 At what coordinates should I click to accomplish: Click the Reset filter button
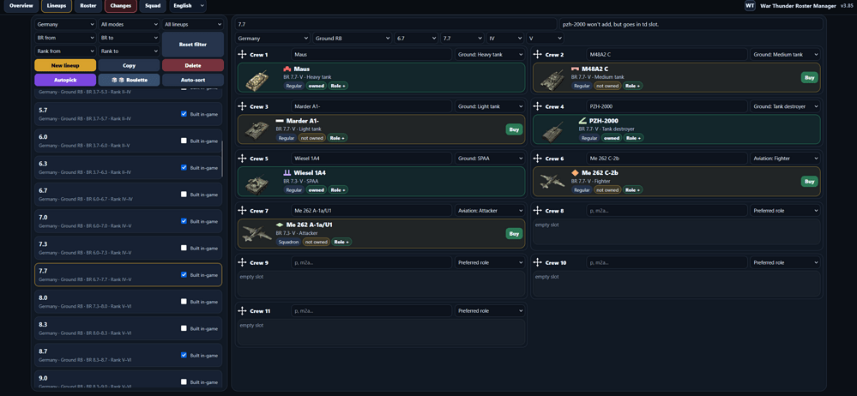pos(193,45)
